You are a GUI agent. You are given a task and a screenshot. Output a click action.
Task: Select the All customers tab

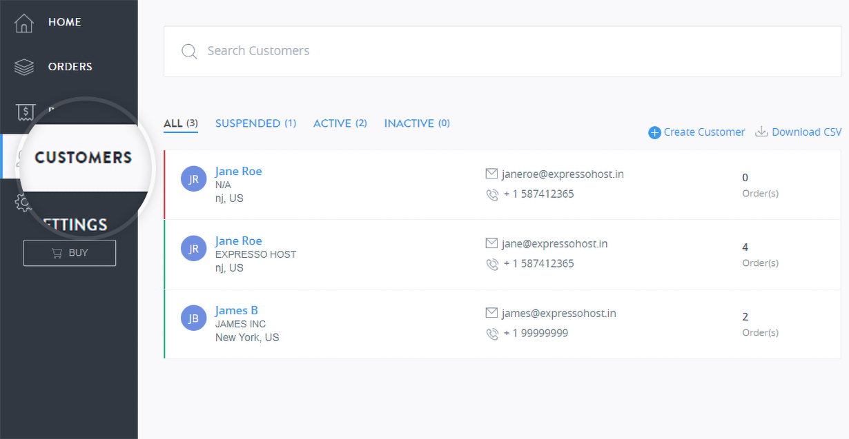(x=180, y=123)
